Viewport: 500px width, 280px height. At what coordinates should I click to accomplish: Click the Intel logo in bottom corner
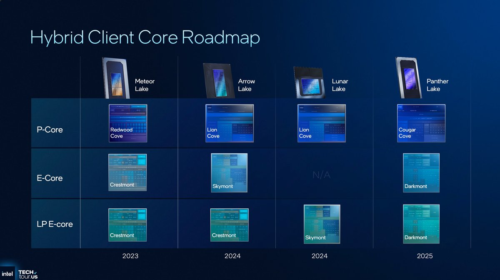coord(9,274)
